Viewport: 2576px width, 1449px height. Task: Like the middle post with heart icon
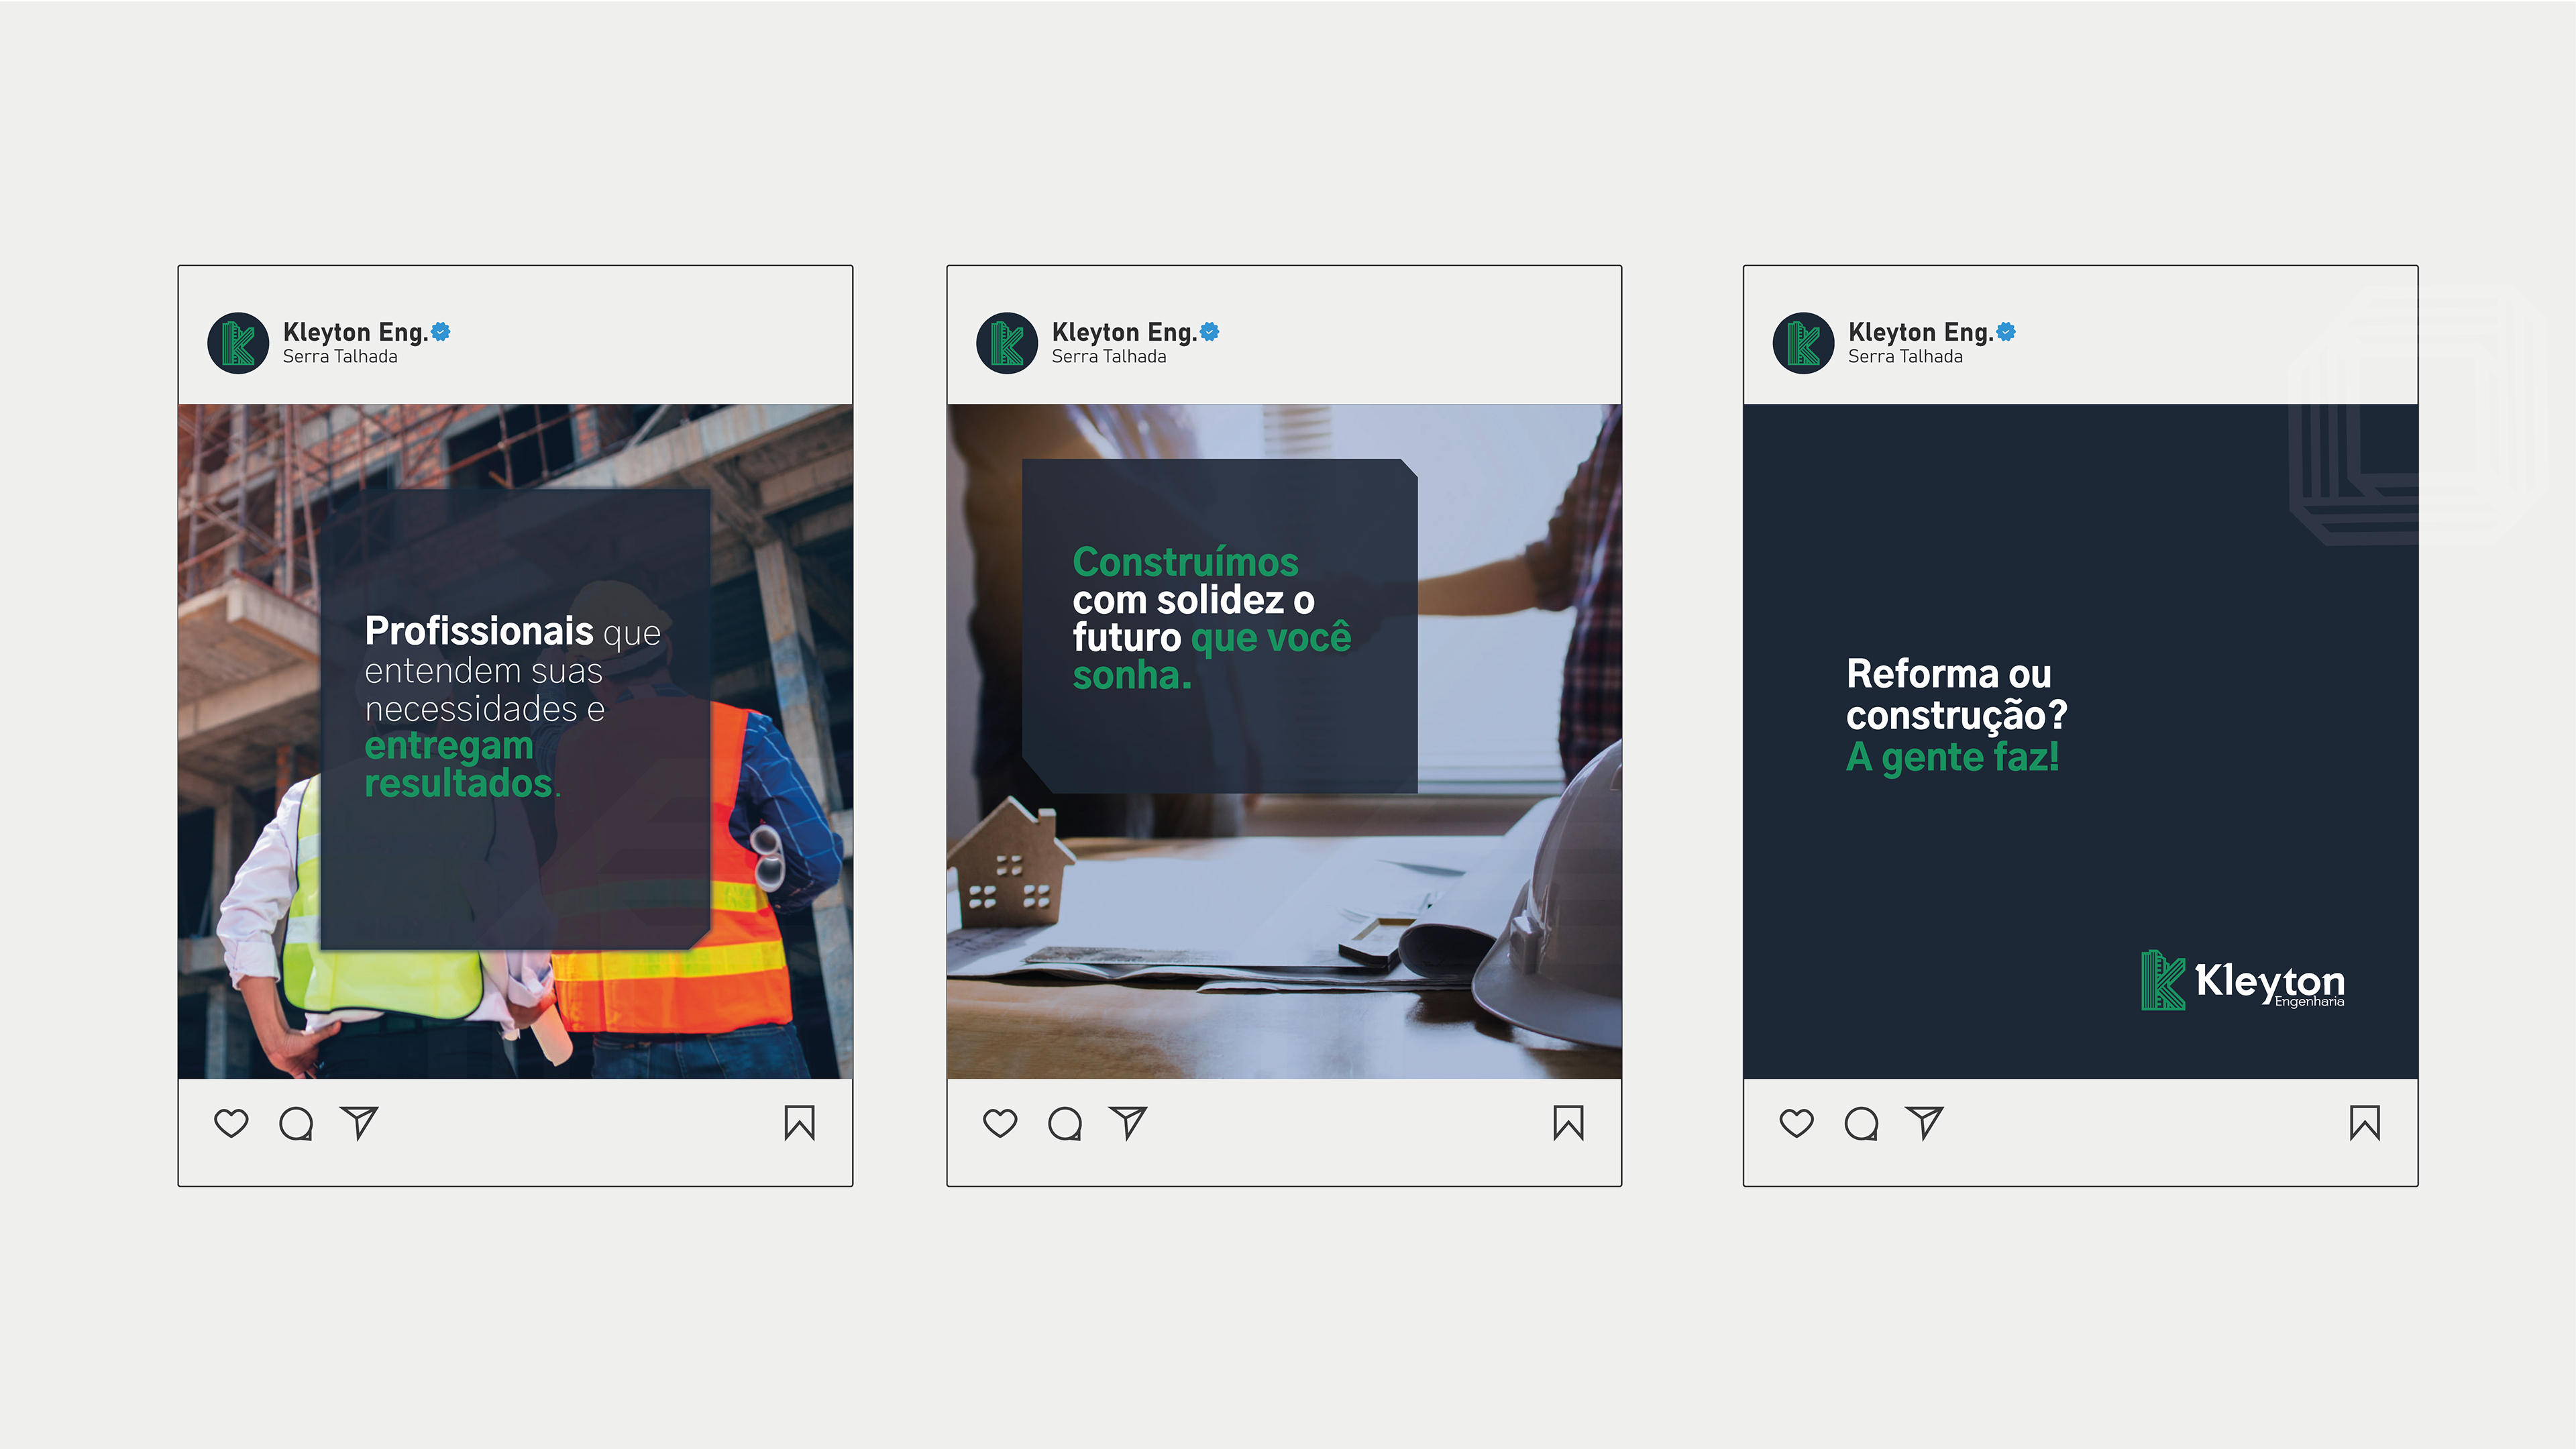[1000, 1123]
